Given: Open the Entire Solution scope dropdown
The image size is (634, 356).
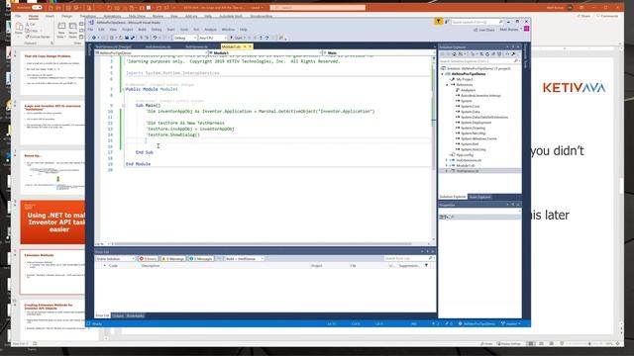Looking at the screenshot, I should click(115, 258).
